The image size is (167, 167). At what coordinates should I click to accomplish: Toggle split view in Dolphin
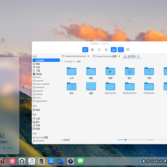point(128,50)
